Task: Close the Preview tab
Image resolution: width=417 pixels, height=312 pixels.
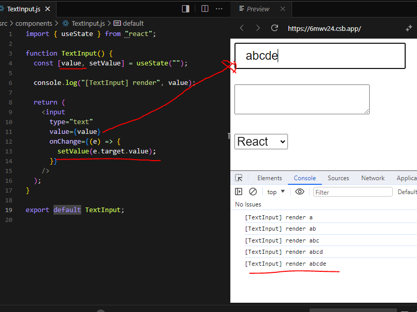Action: pos(283,9)
